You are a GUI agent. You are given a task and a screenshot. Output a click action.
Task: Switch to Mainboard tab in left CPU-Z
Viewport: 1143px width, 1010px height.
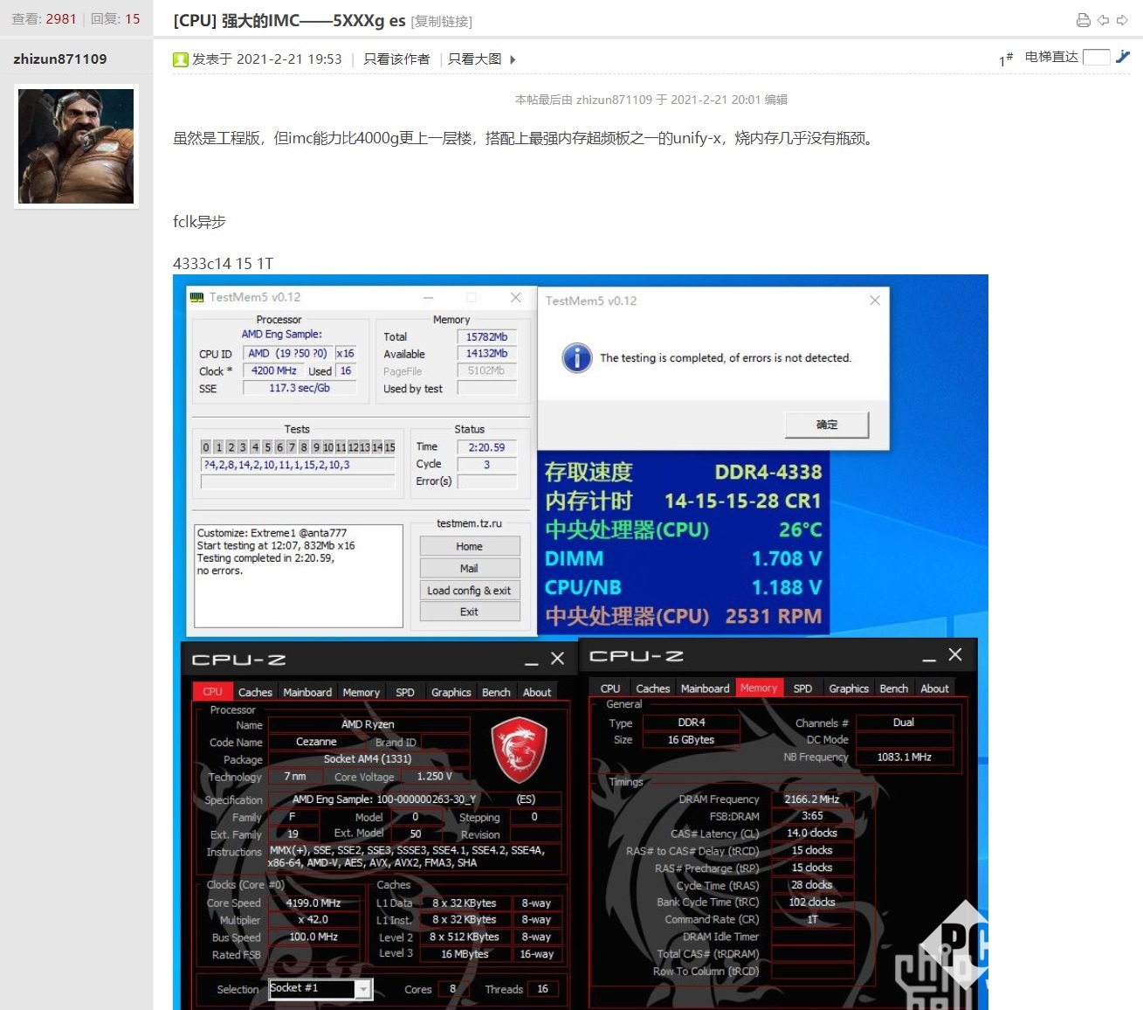[307, 692]
